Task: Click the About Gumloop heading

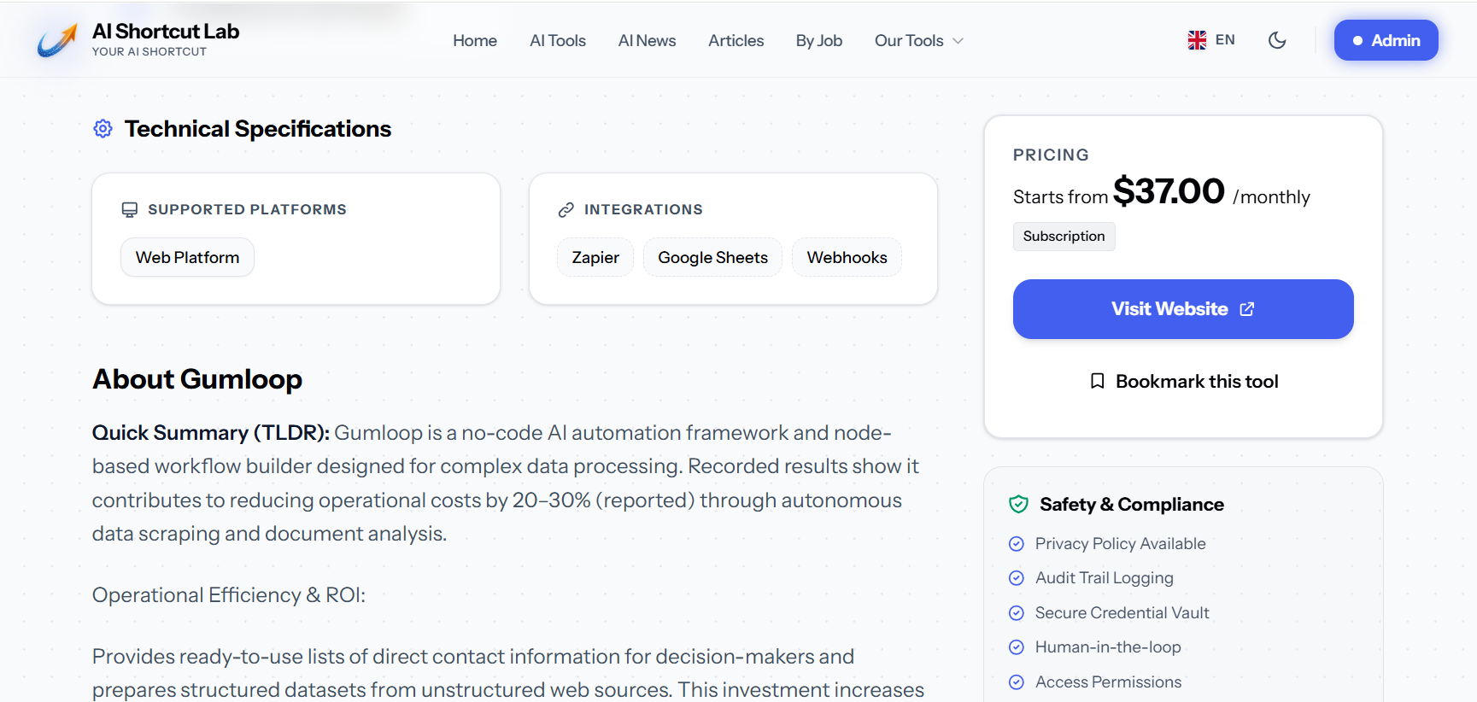Action: 197,379
